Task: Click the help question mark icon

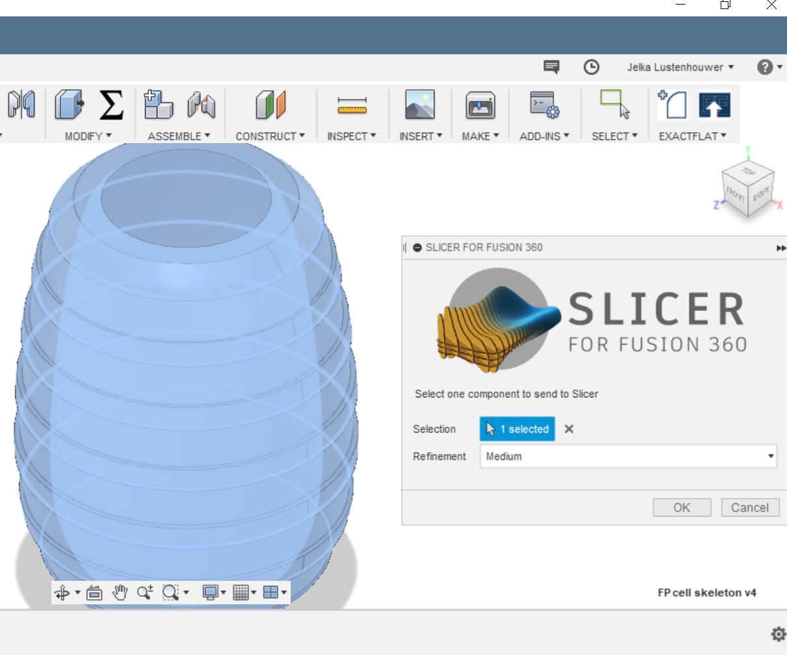Action: tap(765, 67)
